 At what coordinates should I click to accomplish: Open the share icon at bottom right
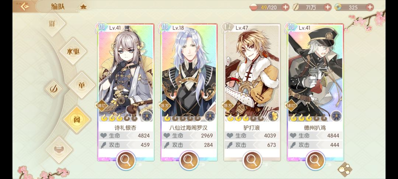click(x=345, y=169)
